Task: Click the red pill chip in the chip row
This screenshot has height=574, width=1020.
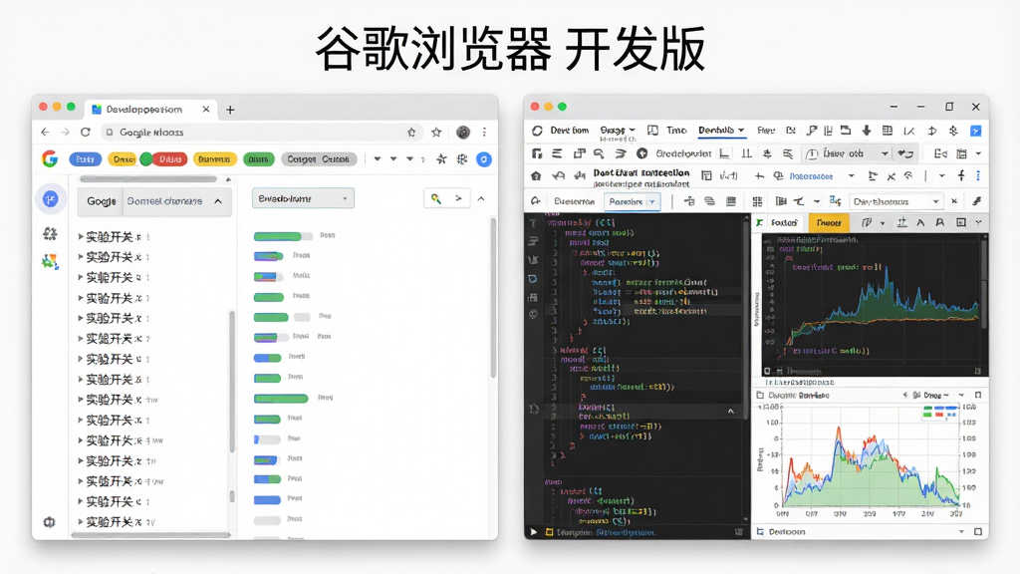Action: [x=170, y=158]
